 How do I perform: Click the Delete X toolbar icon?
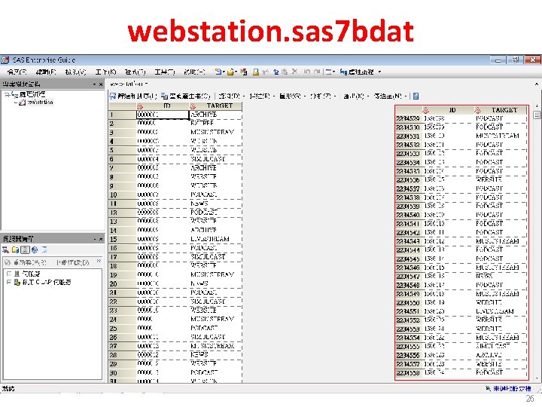(294, 72)
